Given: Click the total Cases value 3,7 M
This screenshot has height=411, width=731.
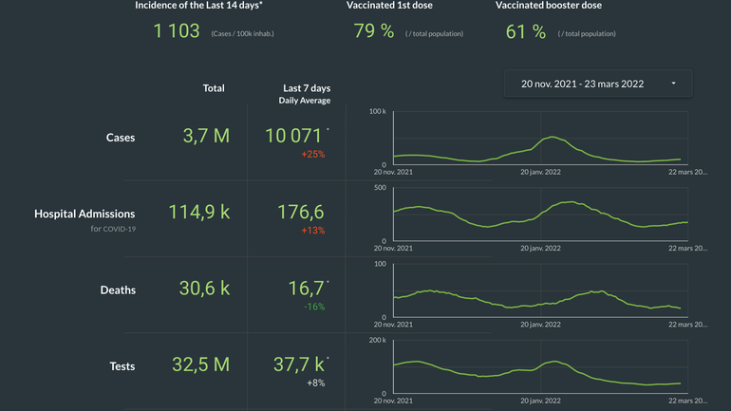Looking at the screenshot, I should (x=206, y=137).
